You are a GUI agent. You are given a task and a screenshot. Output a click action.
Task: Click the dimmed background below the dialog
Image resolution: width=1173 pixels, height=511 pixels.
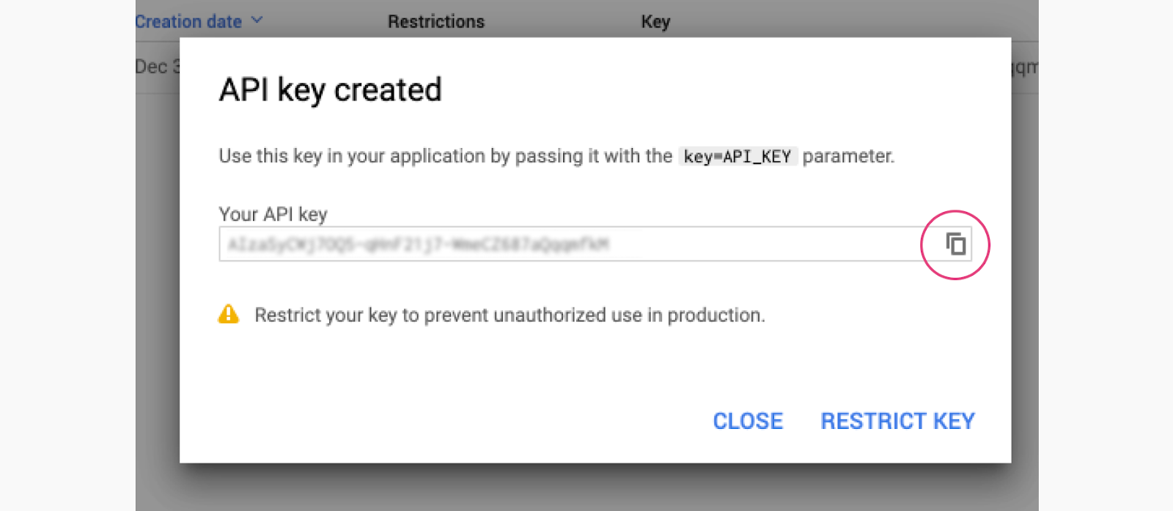[x=586, y=488]
